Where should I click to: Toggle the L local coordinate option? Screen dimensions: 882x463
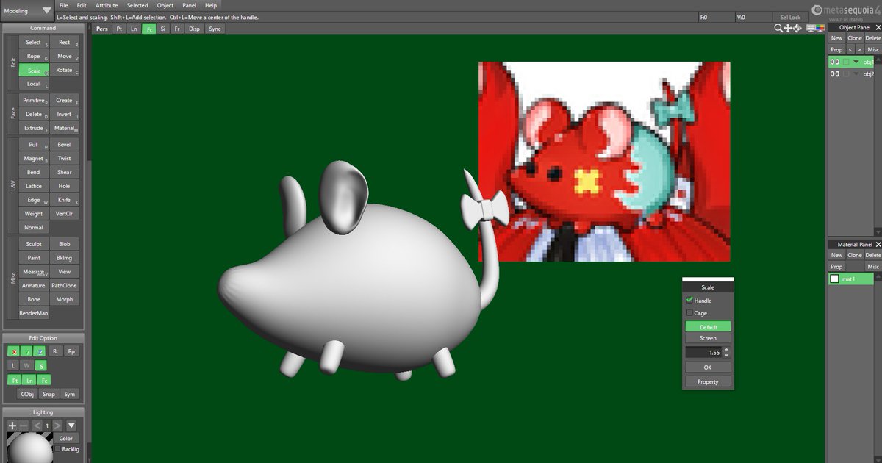click(x=13, y=365)
